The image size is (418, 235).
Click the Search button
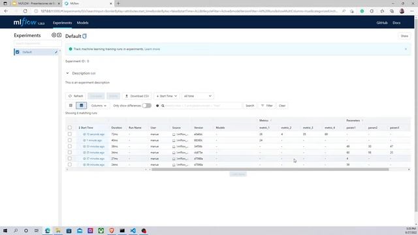pos(249,106)
